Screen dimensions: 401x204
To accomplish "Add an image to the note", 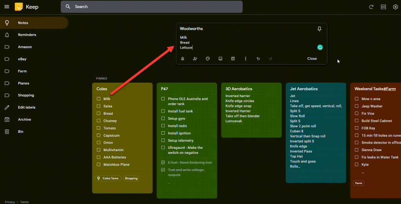I will coord(220,59).
